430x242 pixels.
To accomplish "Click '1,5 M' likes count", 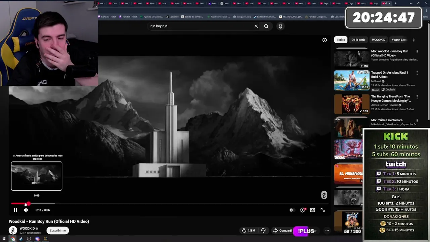I will (x=251, y=231).
